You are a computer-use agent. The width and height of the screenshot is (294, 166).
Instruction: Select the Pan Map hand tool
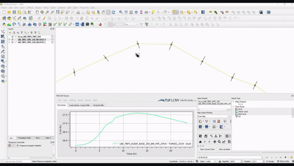pos(37,12)
